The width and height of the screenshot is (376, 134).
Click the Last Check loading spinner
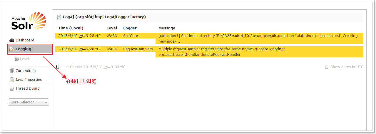[x=58, y=67]
